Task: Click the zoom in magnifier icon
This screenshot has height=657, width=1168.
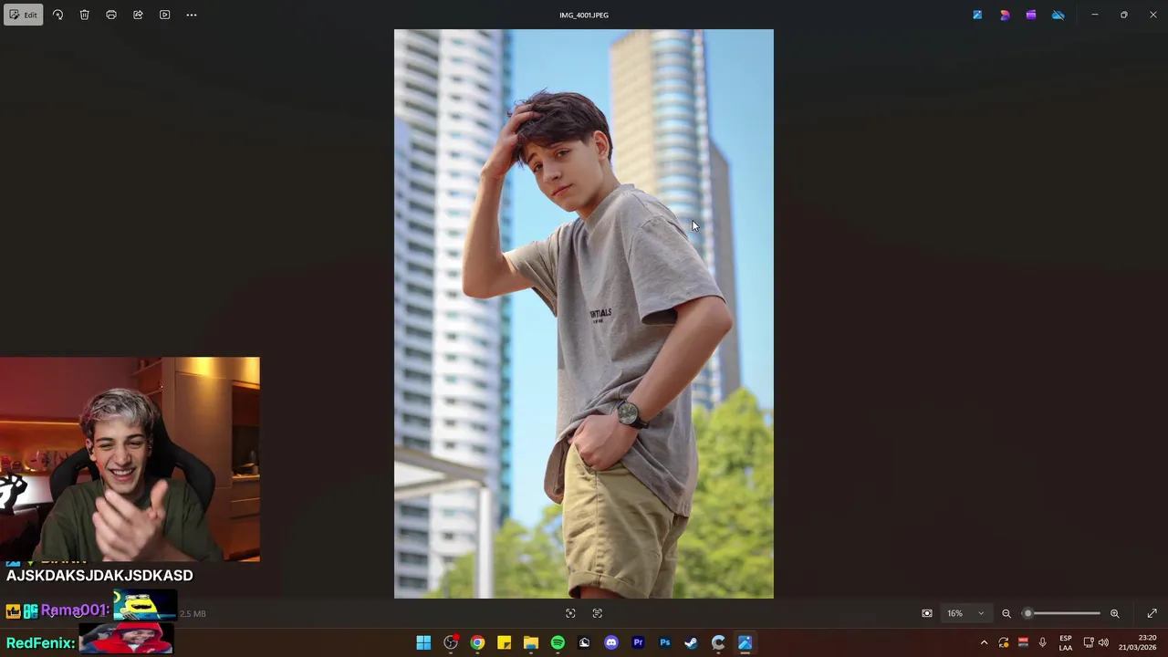Action: (1114, 613)
